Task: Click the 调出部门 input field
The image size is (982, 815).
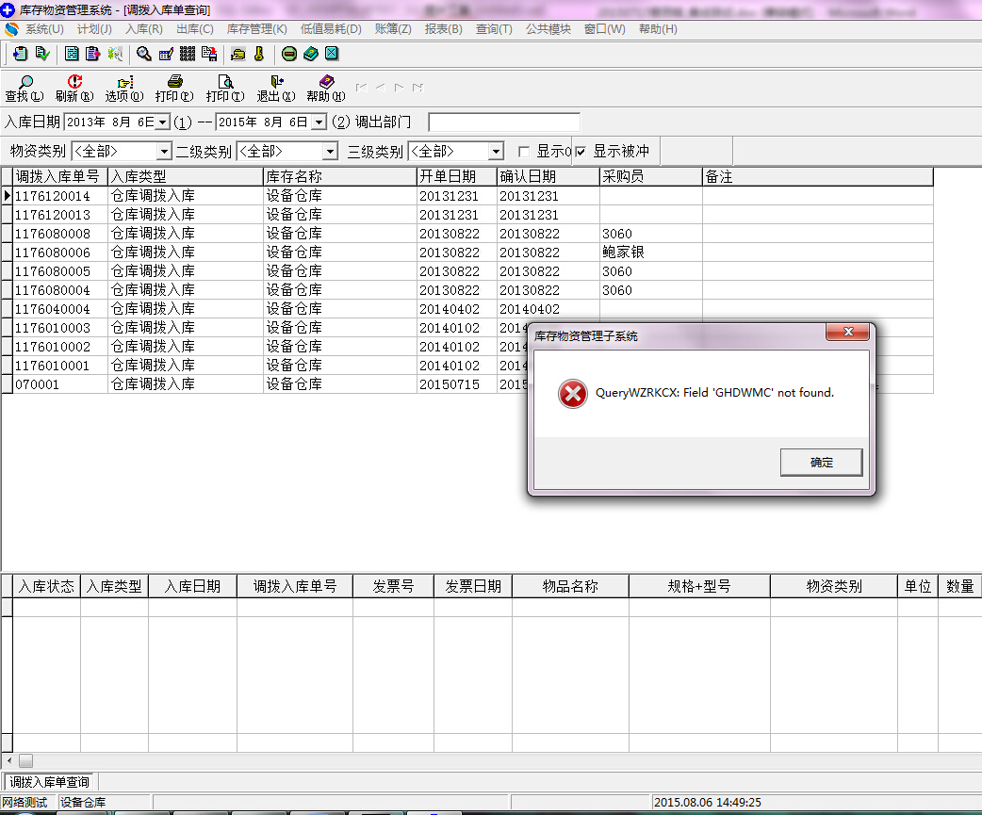Action: (504, 122)
